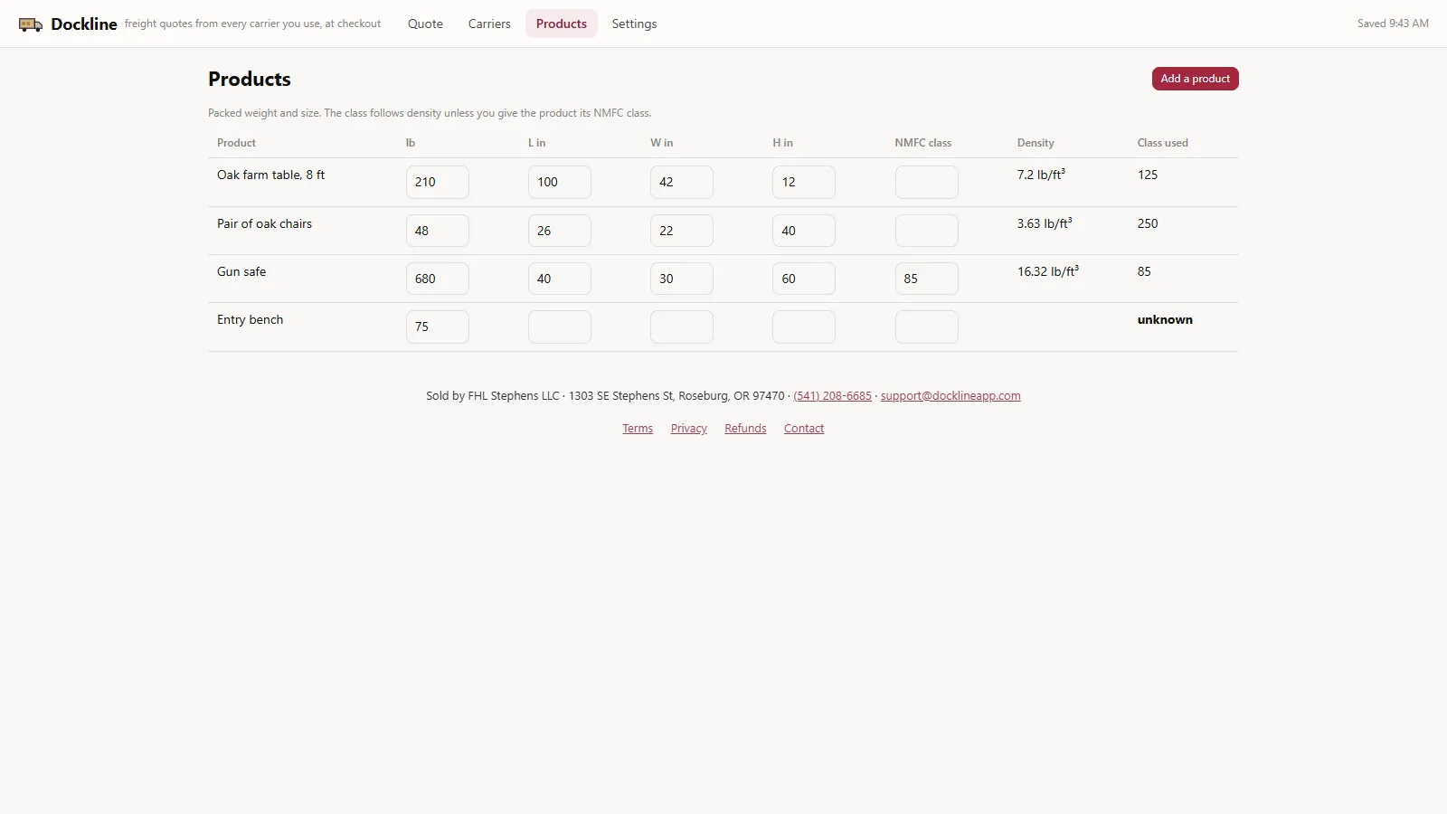1447x814 pixels.
Task: Edit the Oak farm table width field
Action: 682,182
